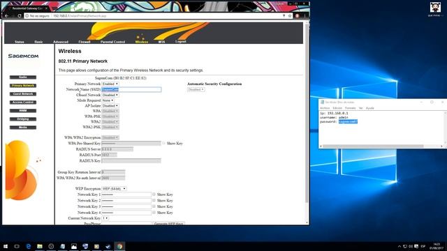
Task: Open the Primary Network sidebar page
Action: 23,85
